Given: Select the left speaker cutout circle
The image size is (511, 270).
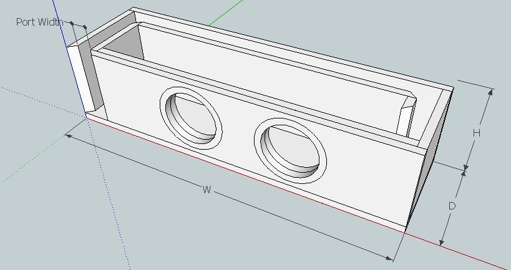Looking at the screenshot, I should tap(191, 118).
